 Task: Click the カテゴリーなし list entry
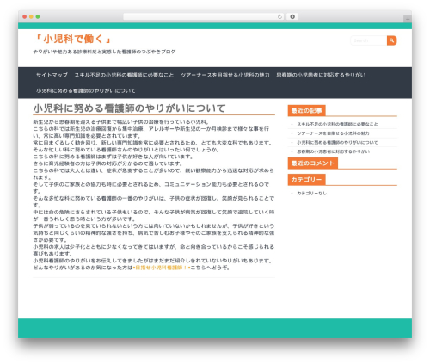coord(312,194)
